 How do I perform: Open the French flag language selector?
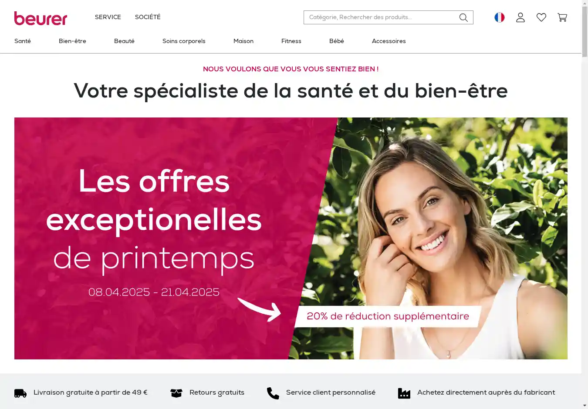pyautogui.click(x=500, y=17)
